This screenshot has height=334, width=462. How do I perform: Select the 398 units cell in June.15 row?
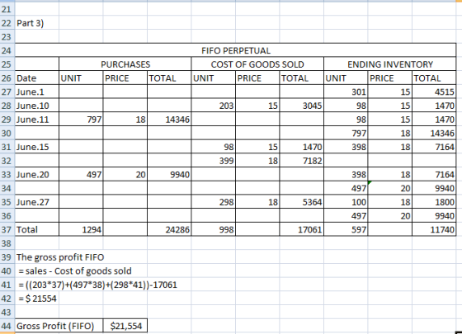tap(346, 147)
